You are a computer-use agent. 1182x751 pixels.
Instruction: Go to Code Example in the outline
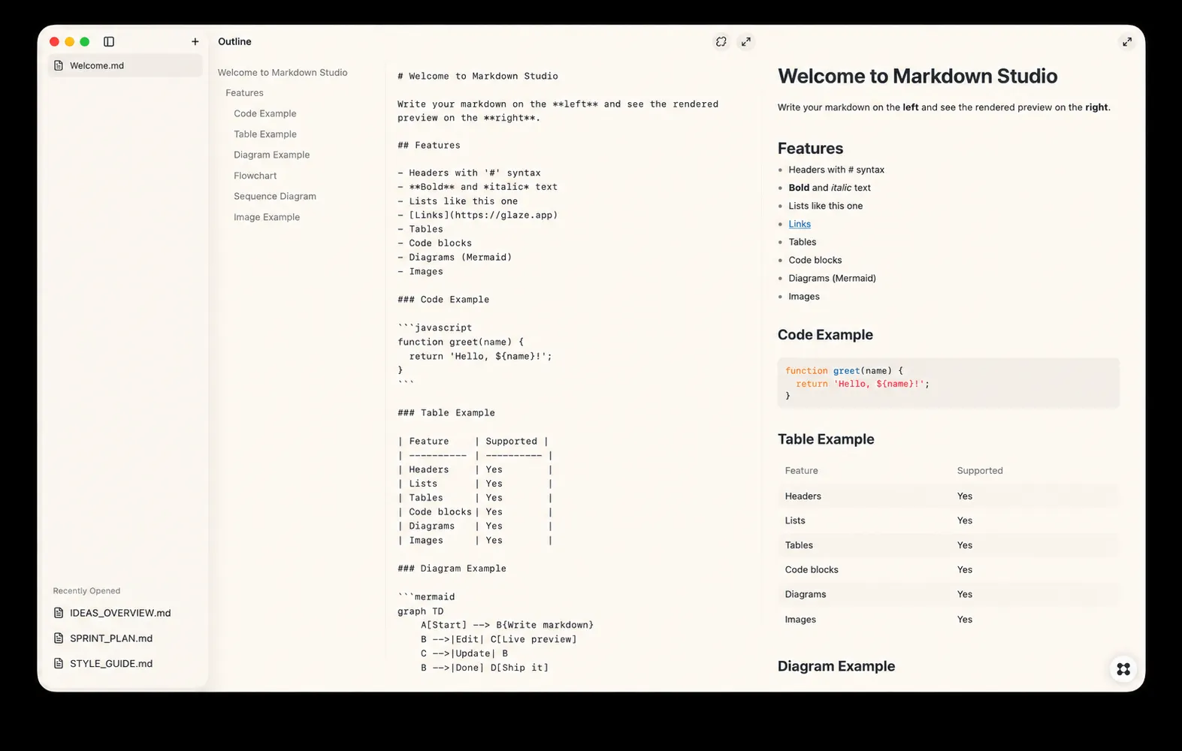265,113
